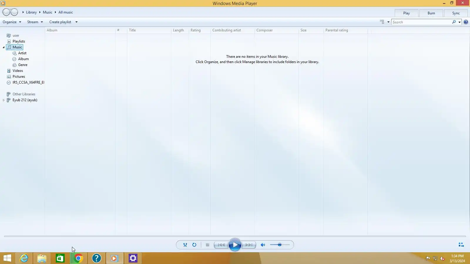Focus the Search box

point(422,22)
